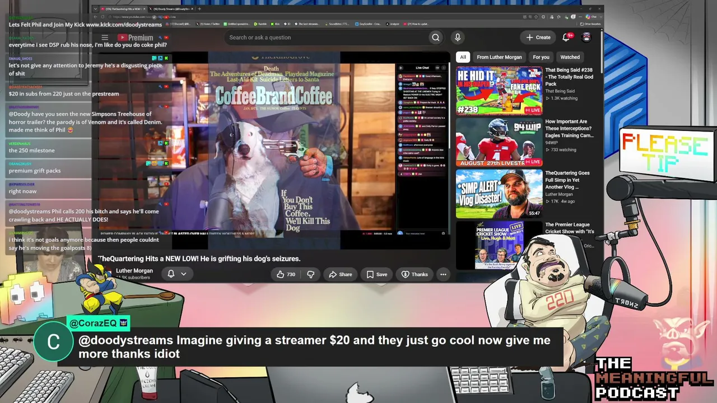
Task: Save the video to a playlist
Action: click(377, 274)
